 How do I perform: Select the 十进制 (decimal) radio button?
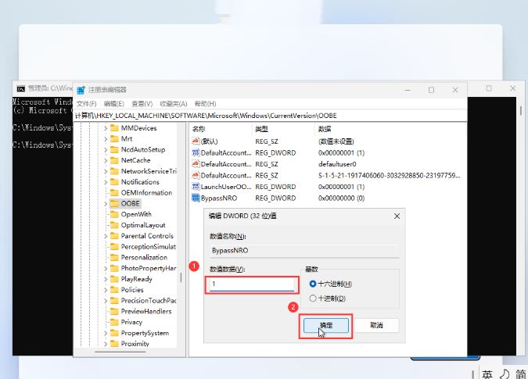point(314,298)
